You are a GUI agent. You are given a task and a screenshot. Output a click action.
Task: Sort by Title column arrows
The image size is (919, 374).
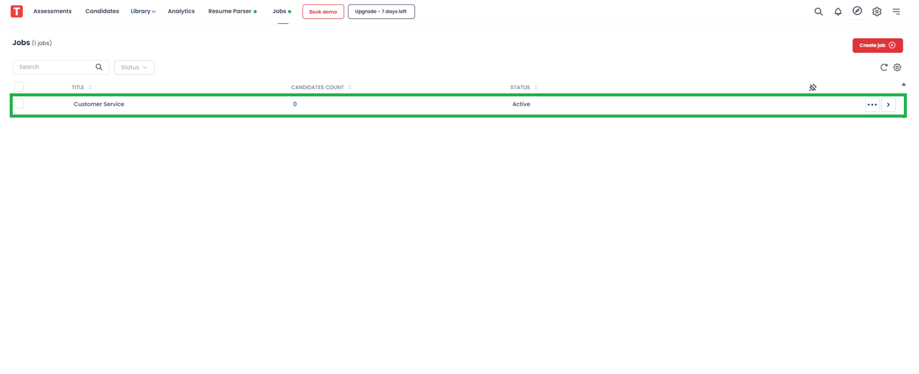click(x=90, y=87)
